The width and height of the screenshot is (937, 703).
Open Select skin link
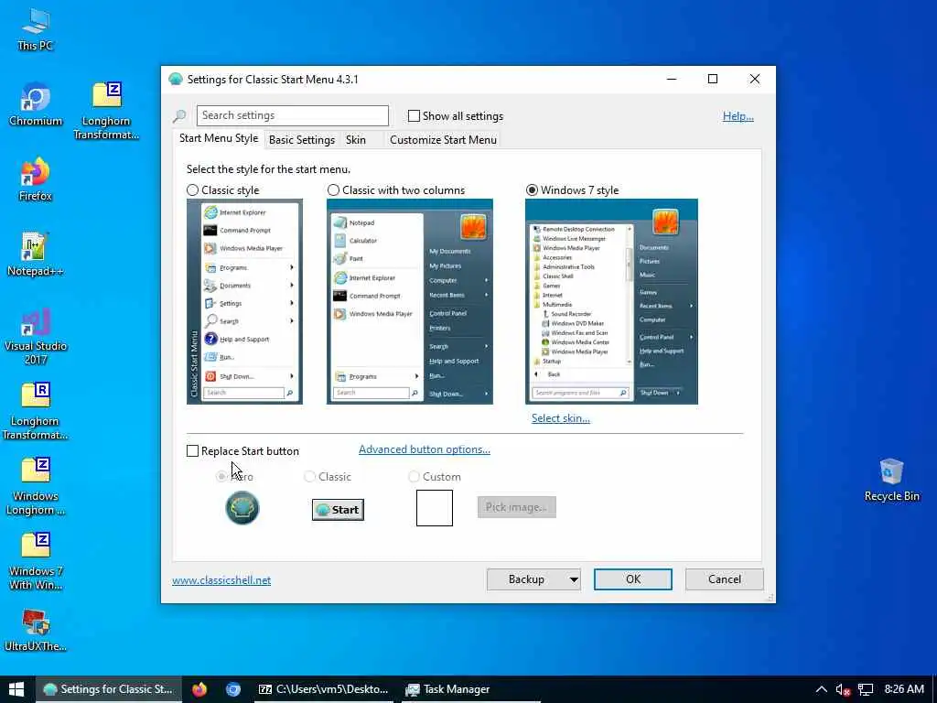click(x=561, y=417)
